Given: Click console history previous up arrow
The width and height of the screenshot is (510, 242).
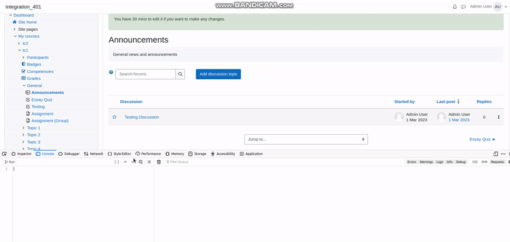Looking at the screenshot, I should tap(125, 162).
